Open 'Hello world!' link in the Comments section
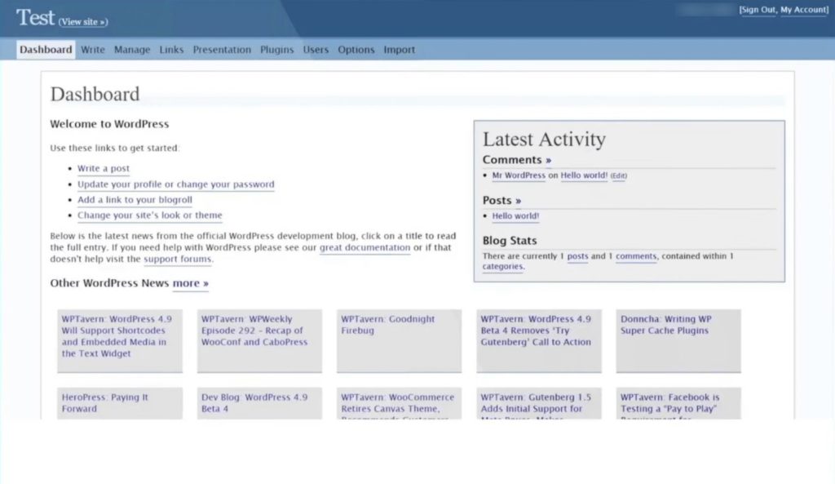Viewport: 835px width, 484px height. click(584, 175)
